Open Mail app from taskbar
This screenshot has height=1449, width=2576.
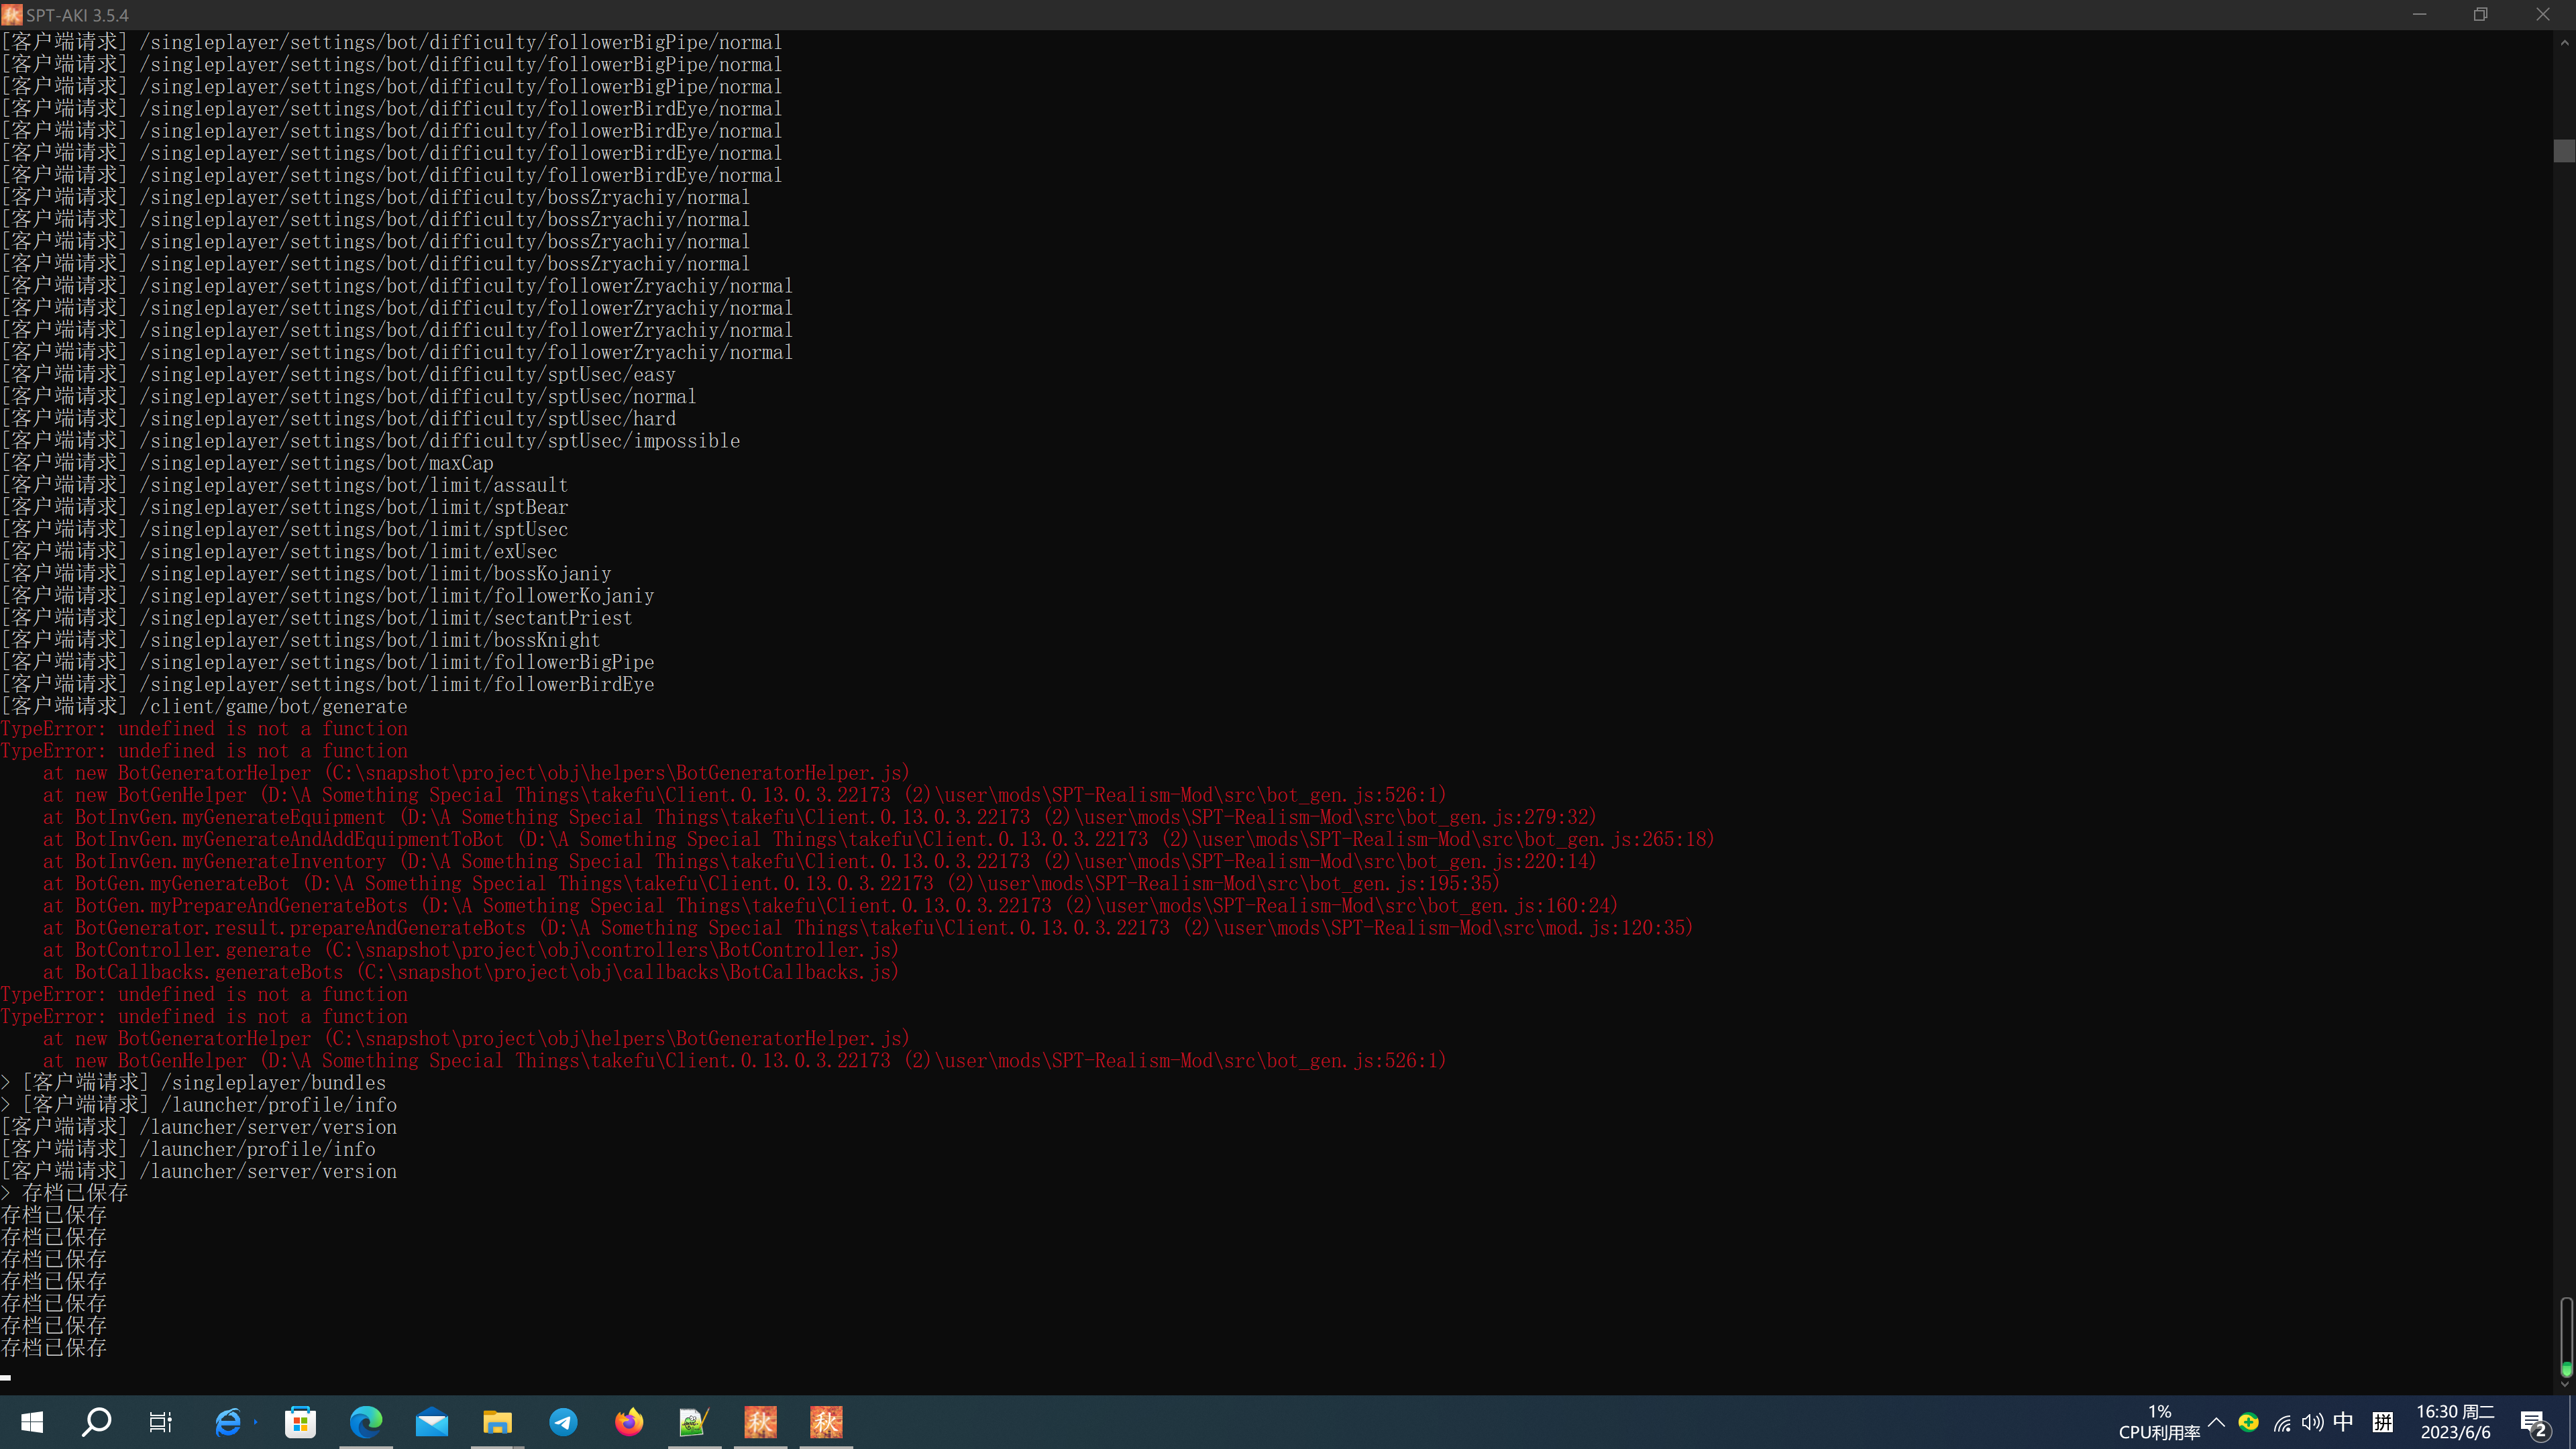432,1422
